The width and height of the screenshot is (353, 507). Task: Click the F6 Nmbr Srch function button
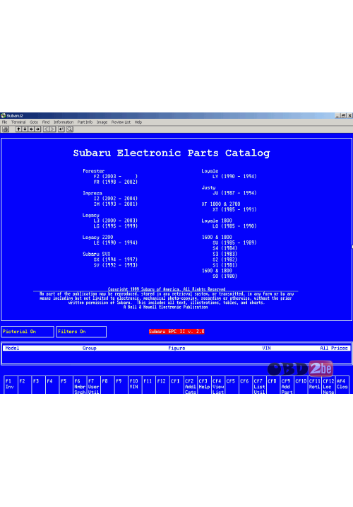80,385
